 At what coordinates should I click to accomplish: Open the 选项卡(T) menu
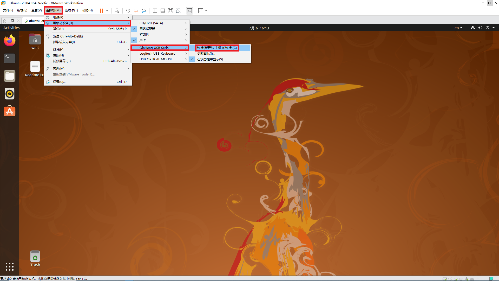(x=71, y=10)
